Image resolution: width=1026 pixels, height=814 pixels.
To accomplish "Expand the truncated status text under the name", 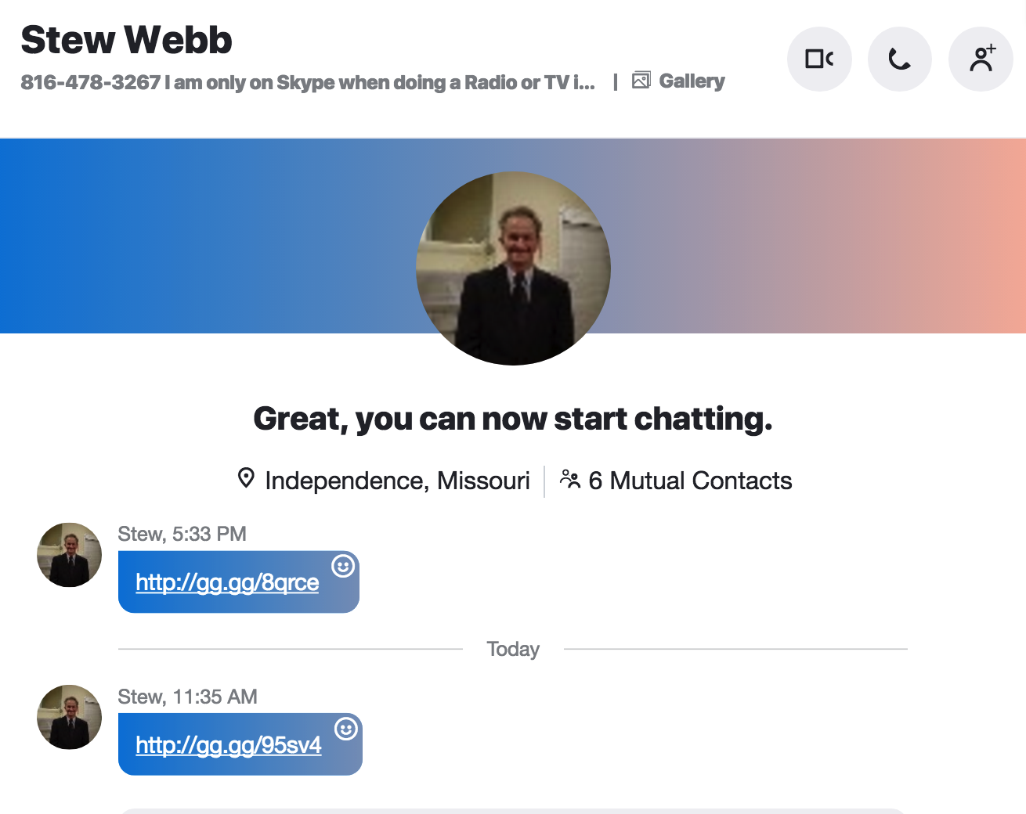I will (308, 82).
